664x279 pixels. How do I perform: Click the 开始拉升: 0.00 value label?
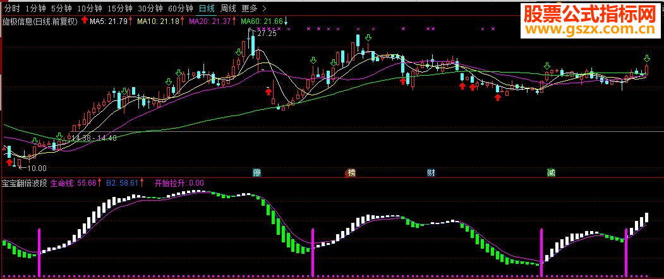click(x=179, y=183)
